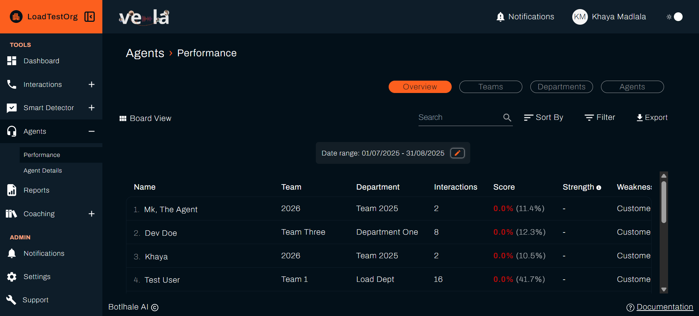Click the pencil icon to edit date range
The image size is (699, 316).
click(457, 153)
